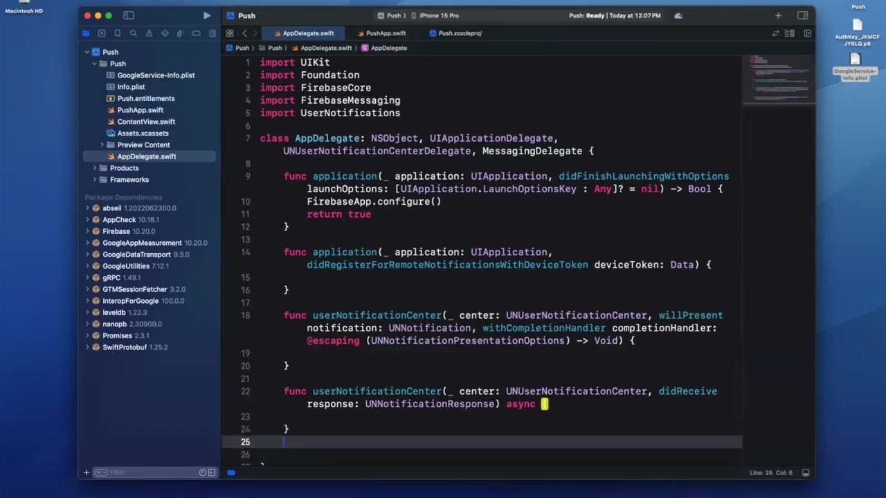Image resolution: width=886 pixels, height=498 pixels.
Task: Open the Test navigator diamond icon
Action: (x=165, y=33)
